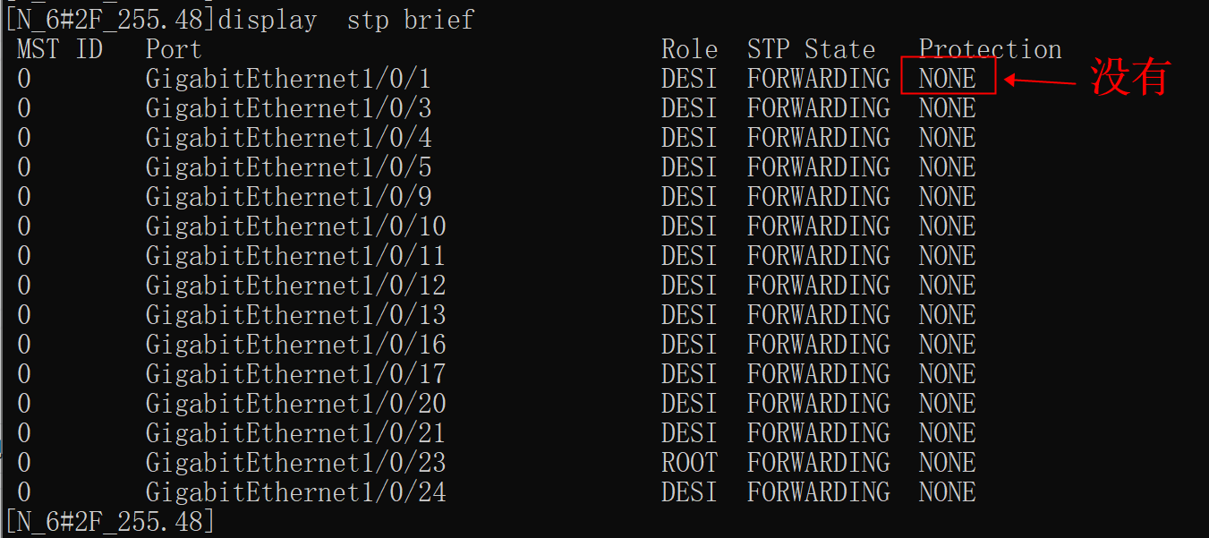Click port GigabitEthernet1/0/1 text

click(288, 79)
